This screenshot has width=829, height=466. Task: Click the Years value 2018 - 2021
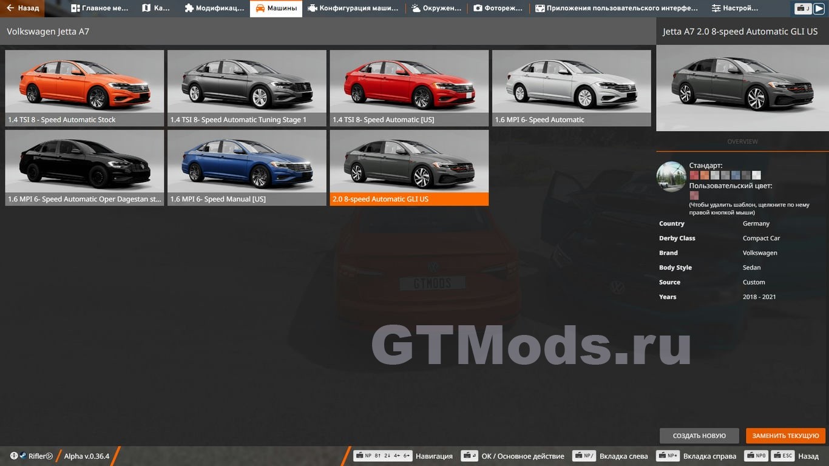tap(759, 297)
